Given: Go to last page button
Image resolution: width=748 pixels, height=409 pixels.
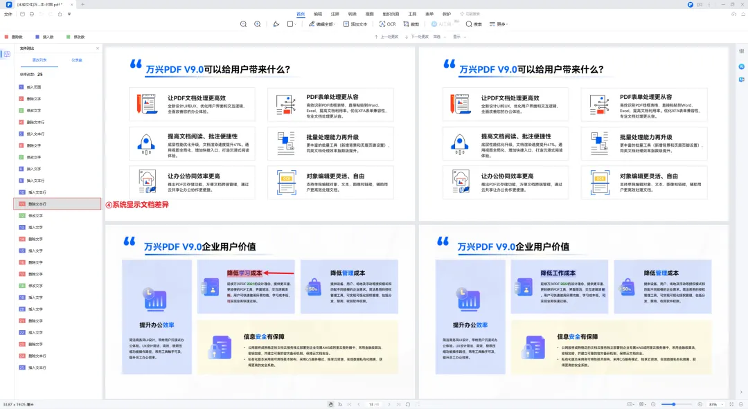Looking at the screenshot, I should coord(398,404).
